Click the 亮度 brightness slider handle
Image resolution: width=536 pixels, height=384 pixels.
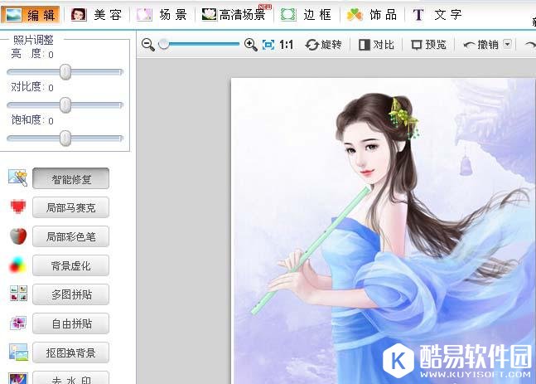[65, 72]
